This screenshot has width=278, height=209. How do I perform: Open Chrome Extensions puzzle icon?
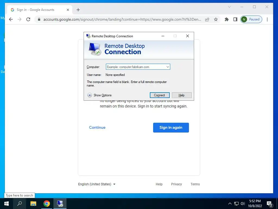pyautogui.click(x=227, y=19)
